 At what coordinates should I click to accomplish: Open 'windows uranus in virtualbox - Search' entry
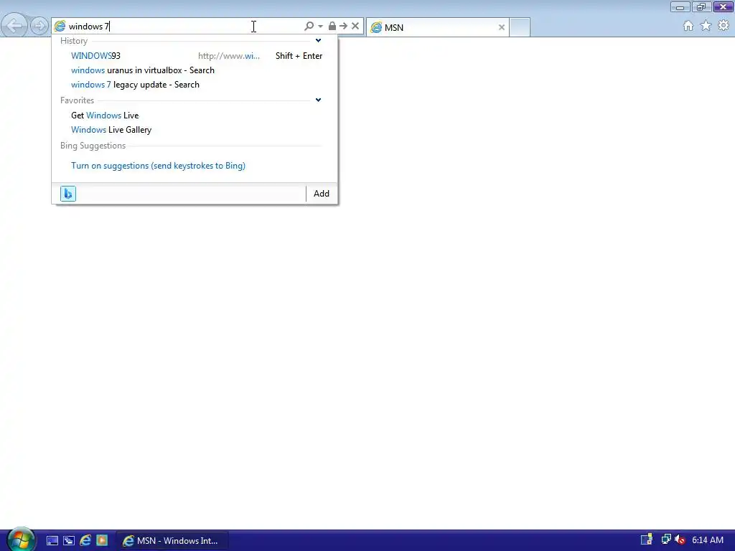point(195,70)
